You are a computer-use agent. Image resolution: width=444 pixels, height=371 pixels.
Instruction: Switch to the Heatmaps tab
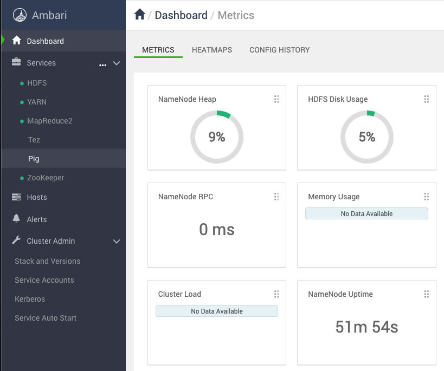tap(212, 50)
